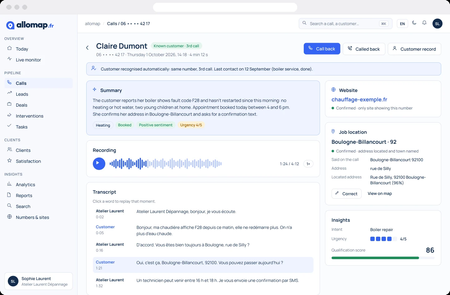Viewport: 450px width, 295px height.
Task: Toggle dark mode with moon icon
Action: [414, 23]
